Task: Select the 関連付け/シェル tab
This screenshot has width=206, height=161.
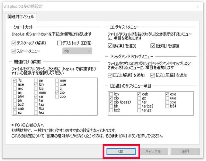Action: (21, 17)
